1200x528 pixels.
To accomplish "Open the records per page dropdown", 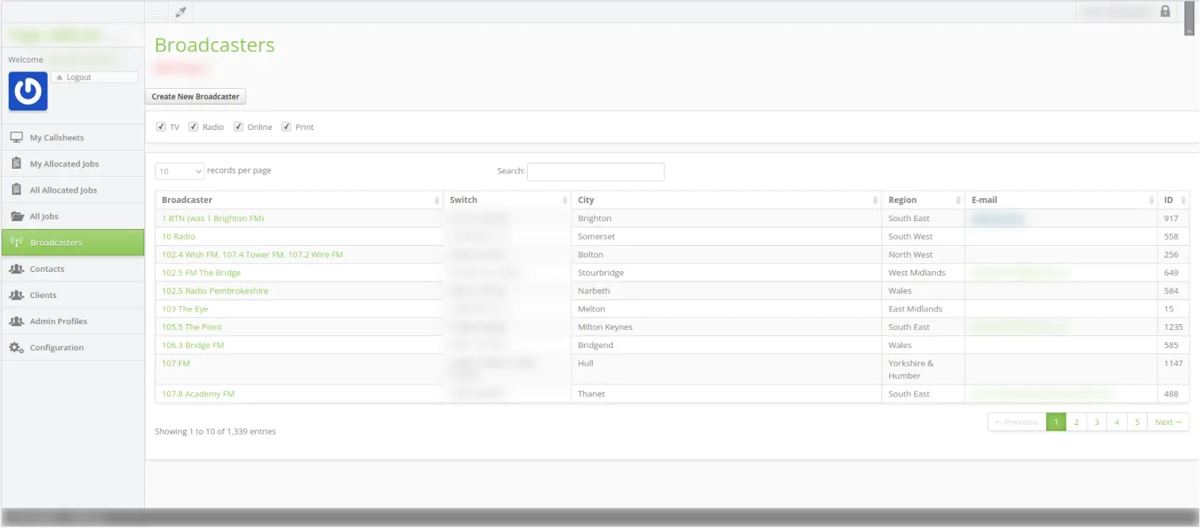I will click(x=180, y=171).
